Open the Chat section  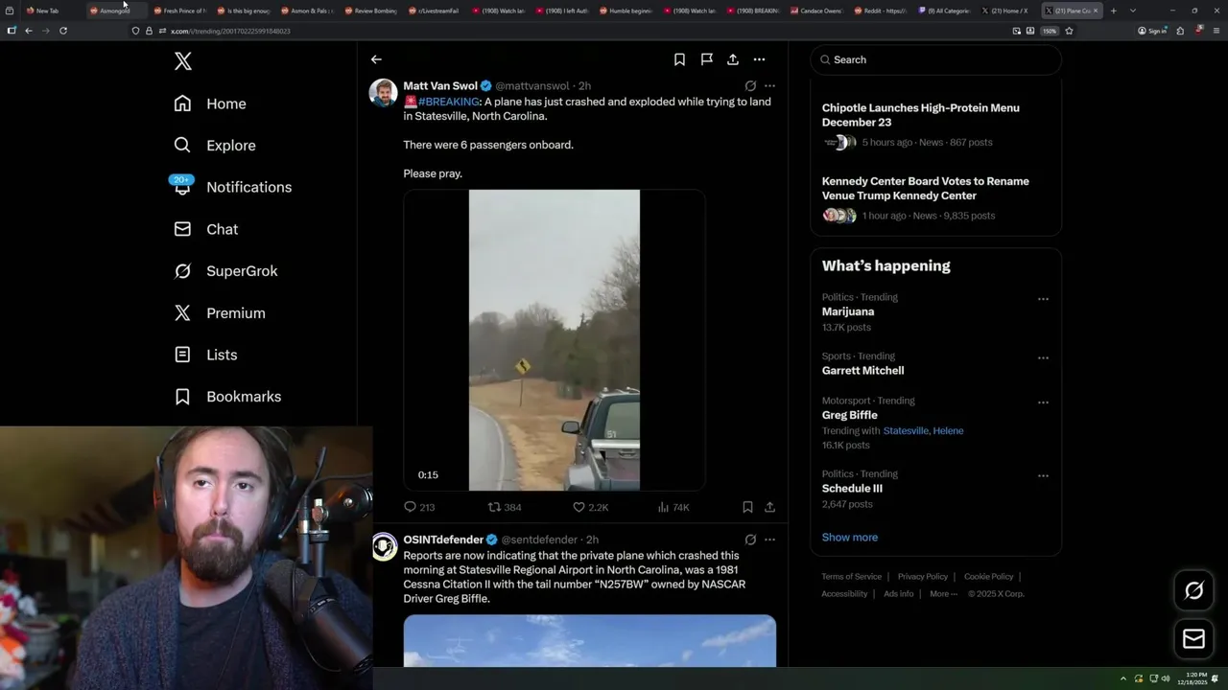(x=206, y=229)
